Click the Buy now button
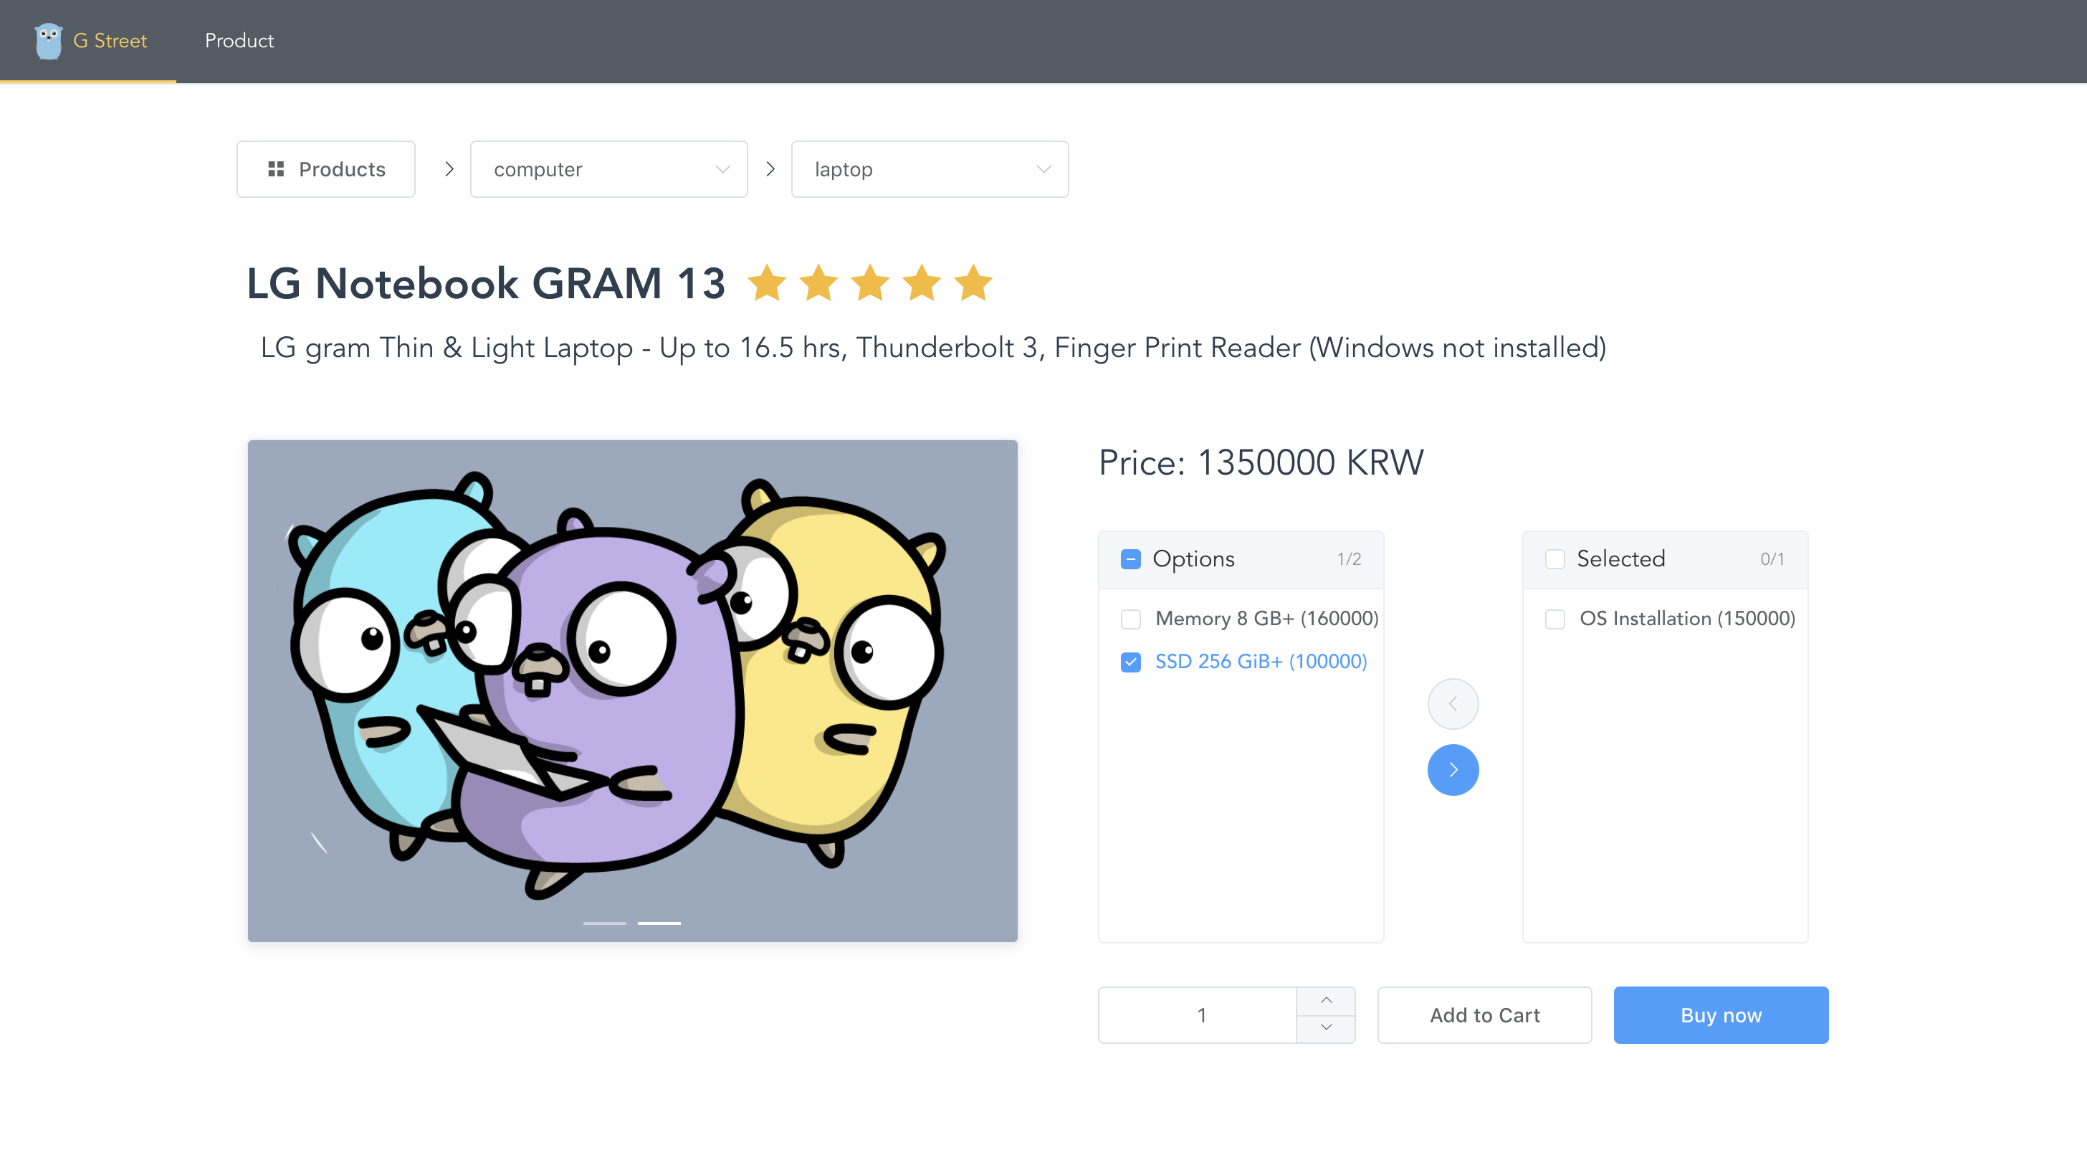Viewport: 2087px width, 1160px height. pos(1721,1015)
